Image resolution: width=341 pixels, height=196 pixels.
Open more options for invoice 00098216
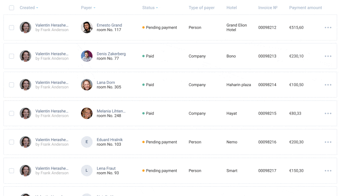pos(328,142)
